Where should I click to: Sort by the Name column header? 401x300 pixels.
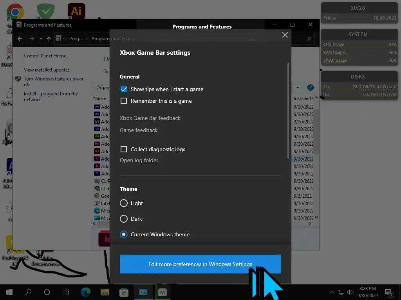click(99, 98)
